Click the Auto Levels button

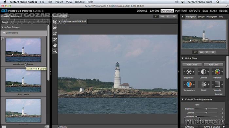(x=192, y=65)
